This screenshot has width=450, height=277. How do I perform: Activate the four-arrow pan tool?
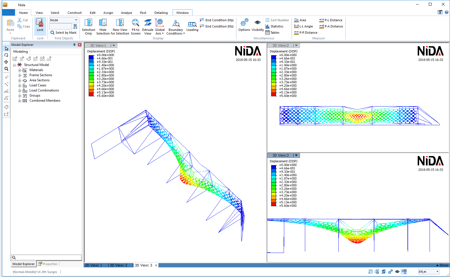pyautogui.click(x=6, y=62)
